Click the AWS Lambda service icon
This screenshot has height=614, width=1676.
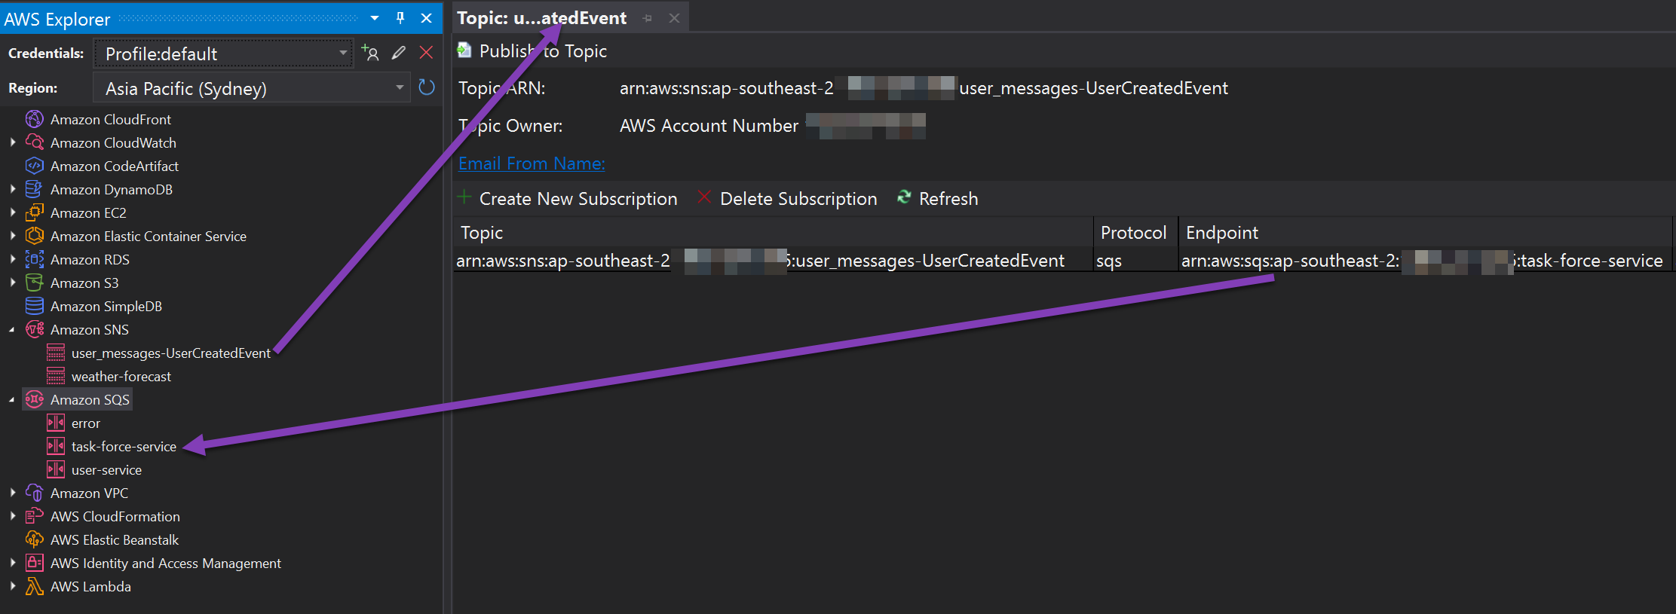point(35,586)
